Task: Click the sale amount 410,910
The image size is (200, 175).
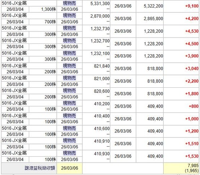Action: (x=102, y=141)
